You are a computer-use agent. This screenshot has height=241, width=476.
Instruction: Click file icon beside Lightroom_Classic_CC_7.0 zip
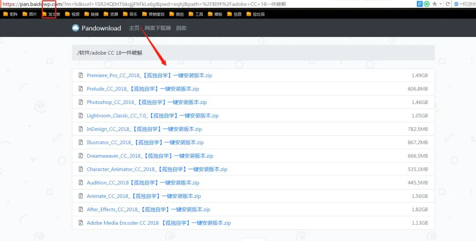81,115
